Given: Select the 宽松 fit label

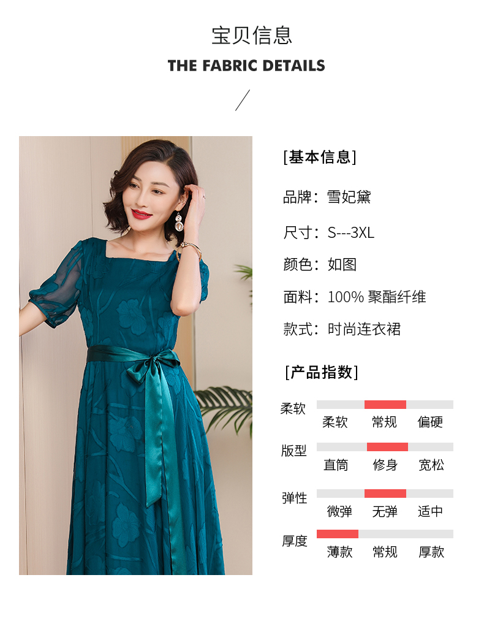Looking at the screenshot, I should pyautogui.click(x=431, y=465).
